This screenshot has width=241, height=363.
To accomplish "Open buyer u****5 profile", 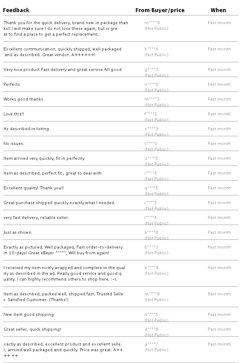I will [x=151, y=158].
